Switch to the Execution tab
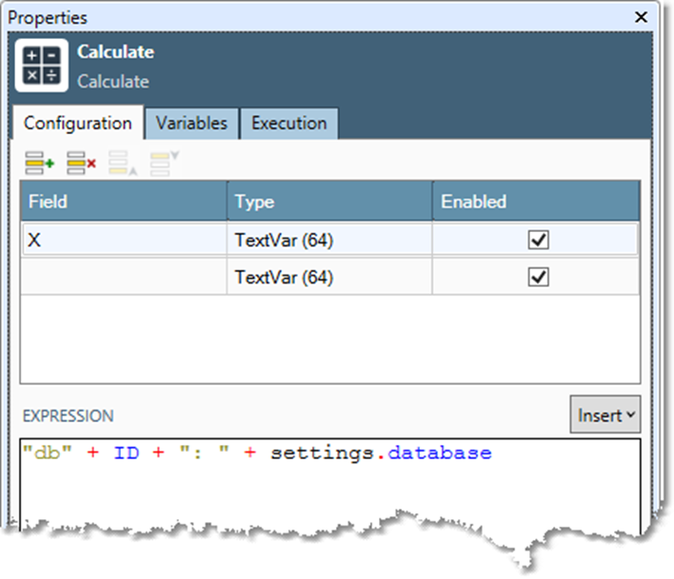 (x=288, y=124)
